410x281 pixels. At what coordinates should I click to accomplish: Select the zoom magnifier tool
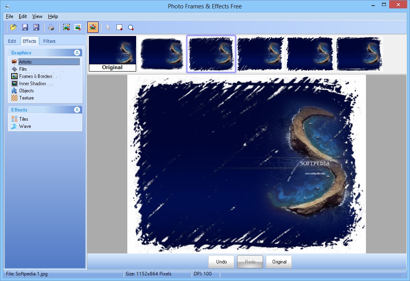pyautogui.click(x=131, y=27)
